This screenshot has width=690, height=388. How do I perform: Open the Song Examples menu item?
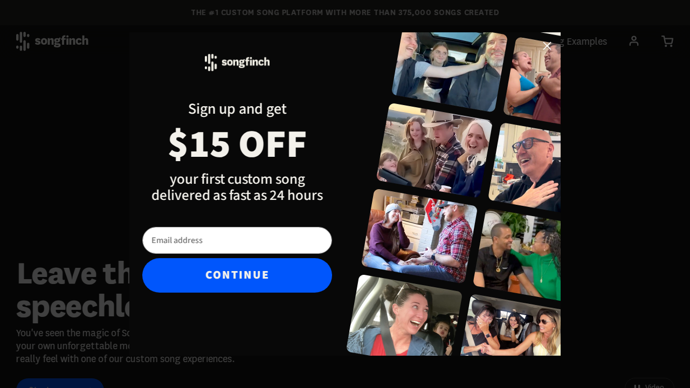click(x=584, y=41)
